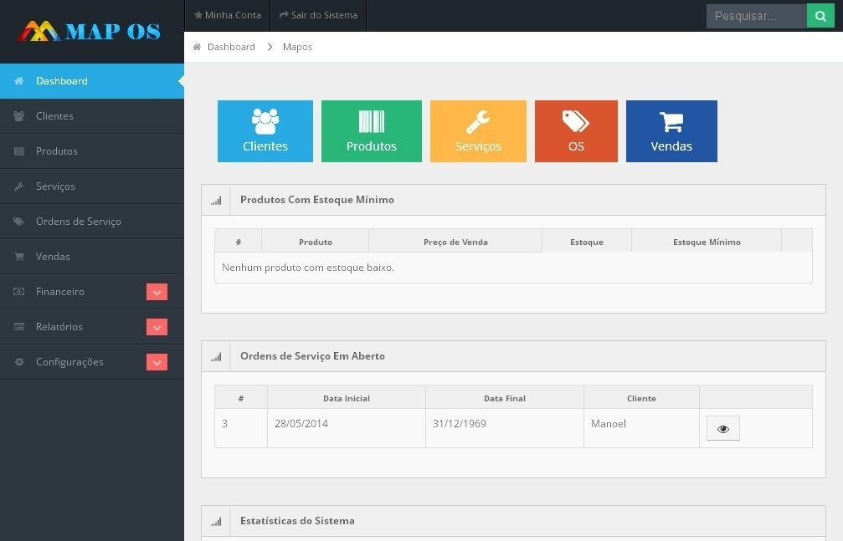Image resolution: width=843 pixels, height=541 pixels.
Task: Open the OS tags tile
Action: point(576,131)
